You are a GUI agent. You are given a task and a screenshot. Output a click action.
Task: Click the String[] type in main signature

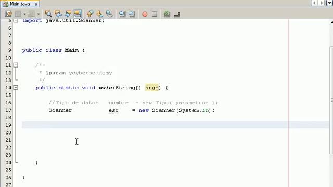[x=128, y=88]
